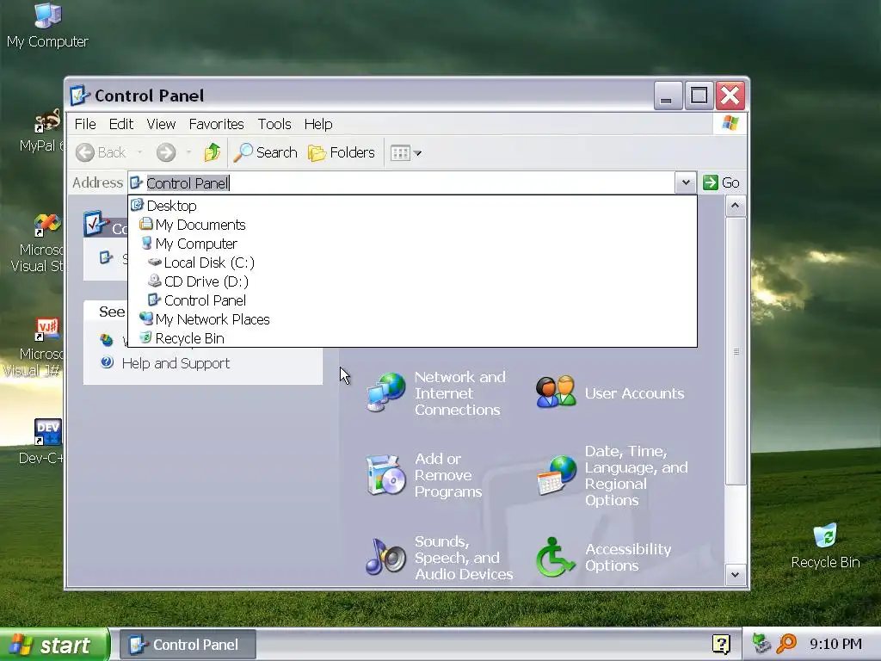Open the Tools menu
Screen dimensions: 881x661
pos(274,124)
